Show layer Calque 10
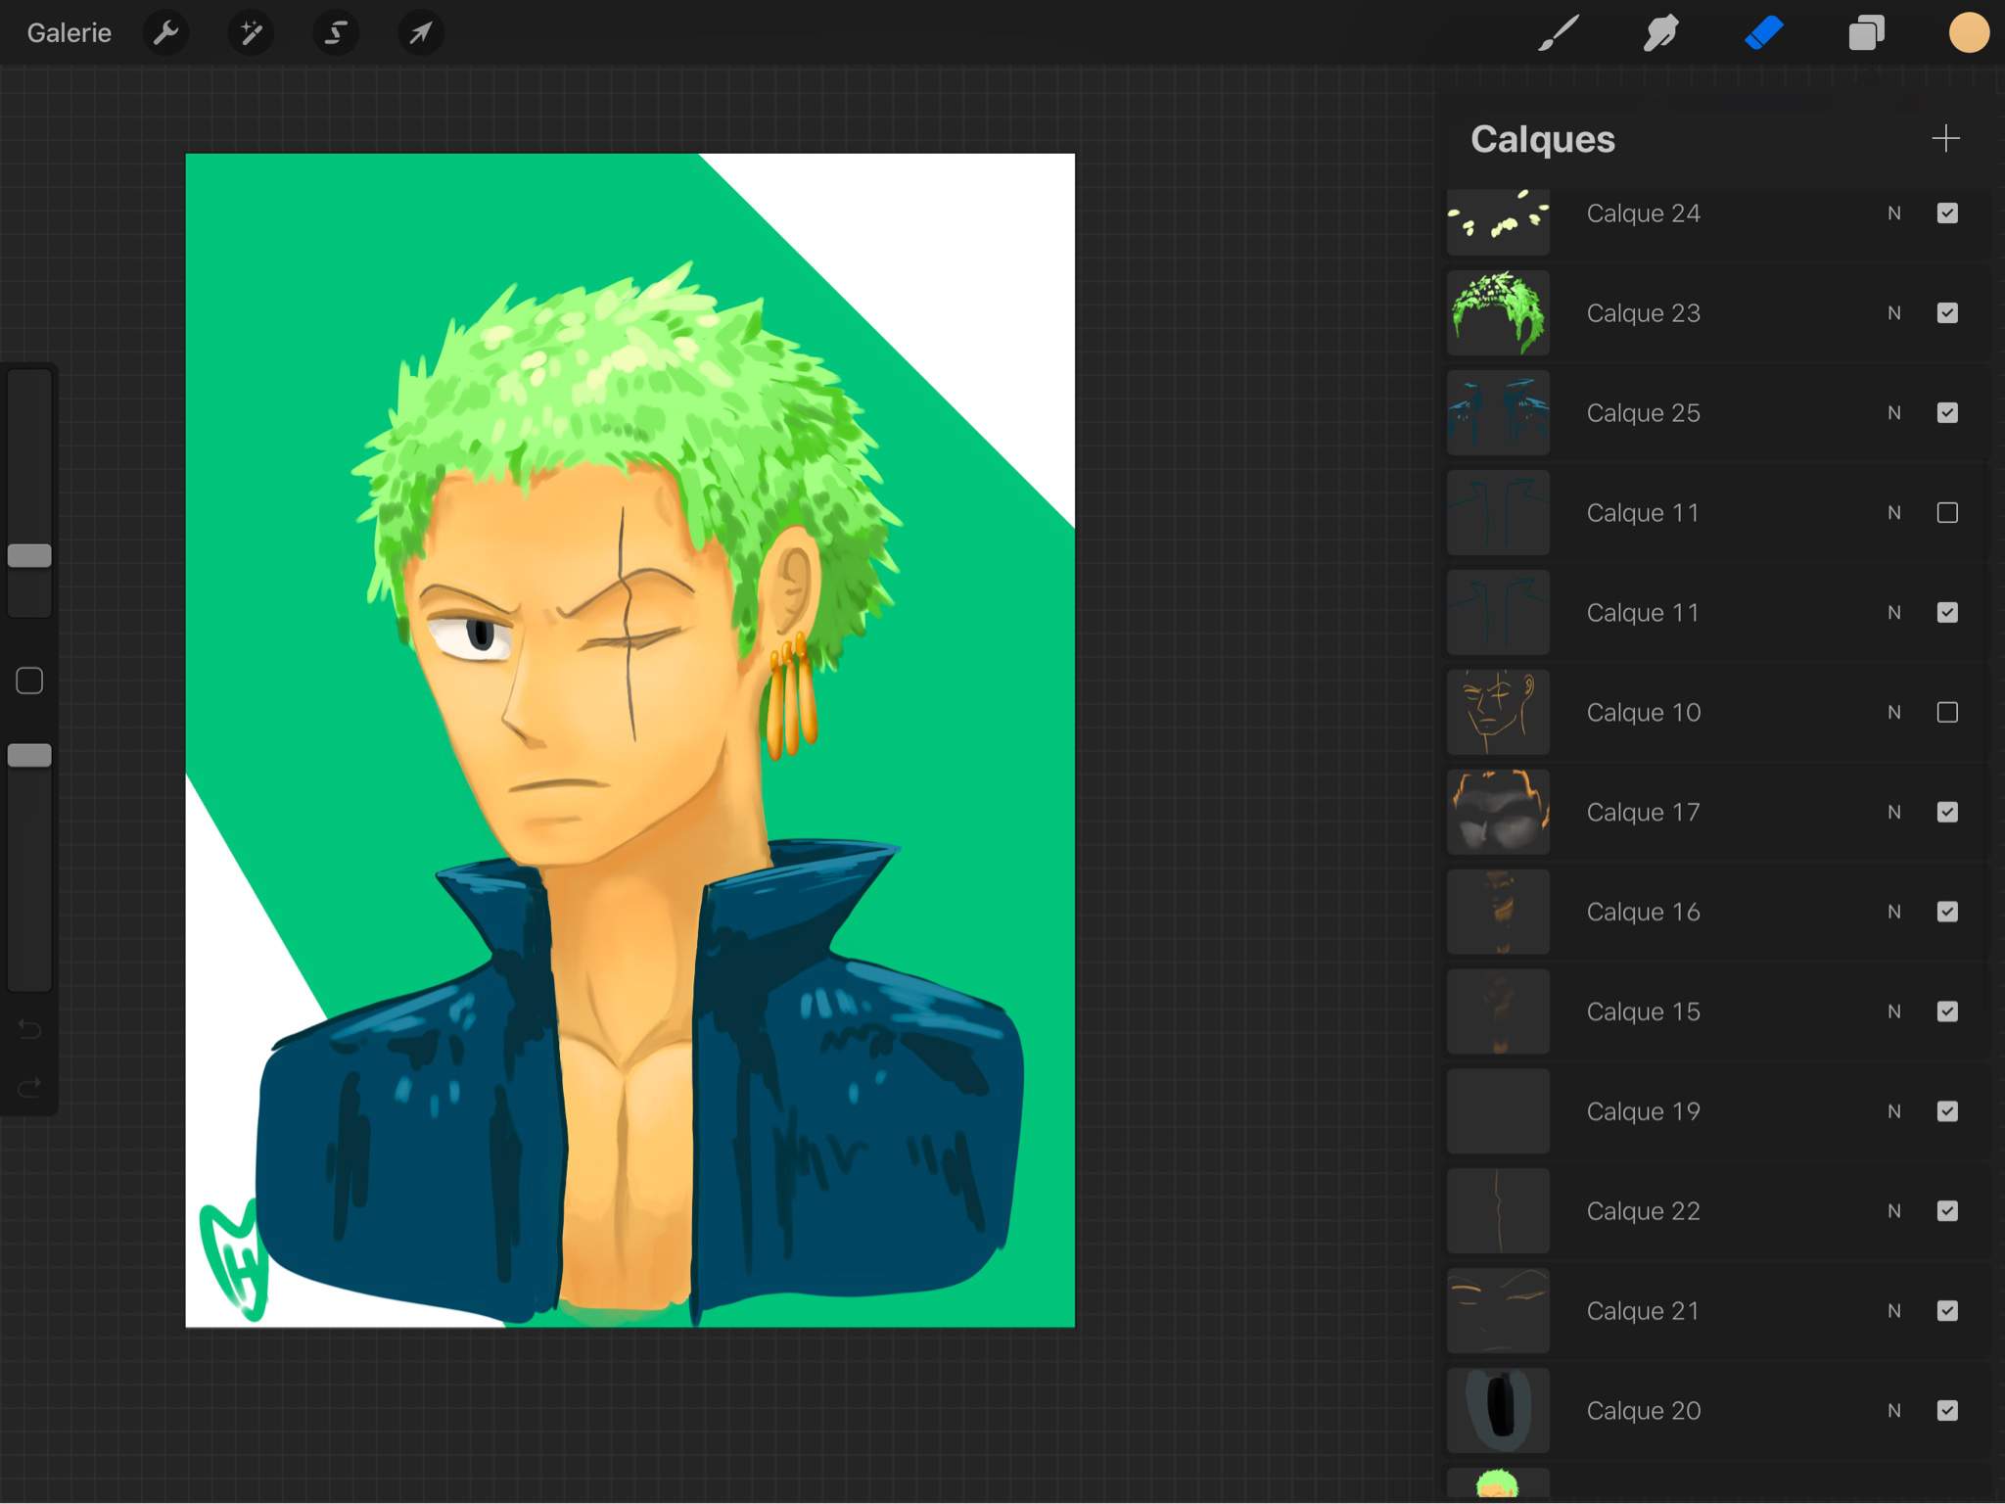This screenshot has width=2005, height=1504. 1947,713
